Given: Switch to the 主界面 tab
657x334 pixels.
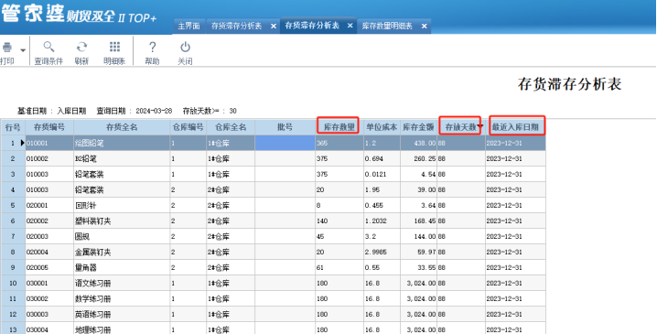Looking at the screenshot, I should (188, 26).
